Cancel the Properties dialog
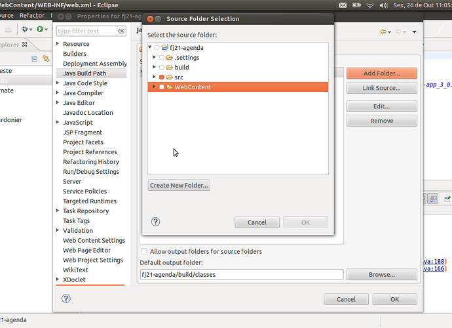The height and width of the screenshot is (328, 452). [346, 299]
